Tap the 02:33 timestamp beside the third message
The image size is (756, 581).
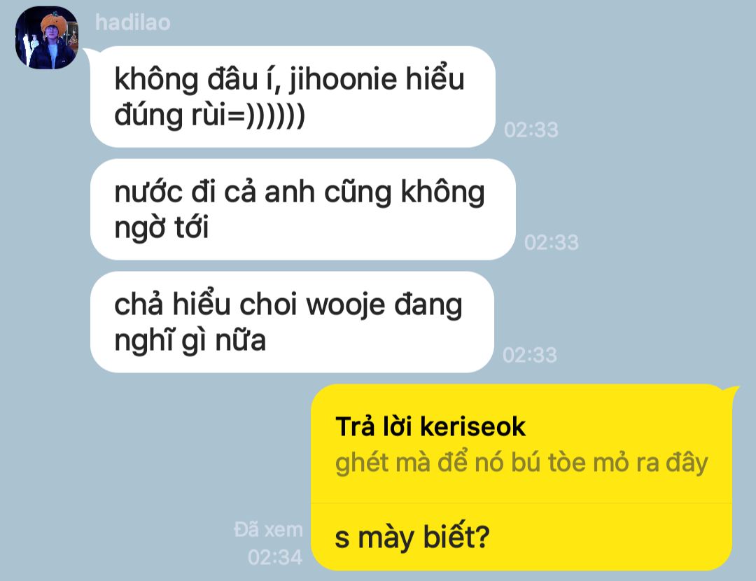pos(530,356)
